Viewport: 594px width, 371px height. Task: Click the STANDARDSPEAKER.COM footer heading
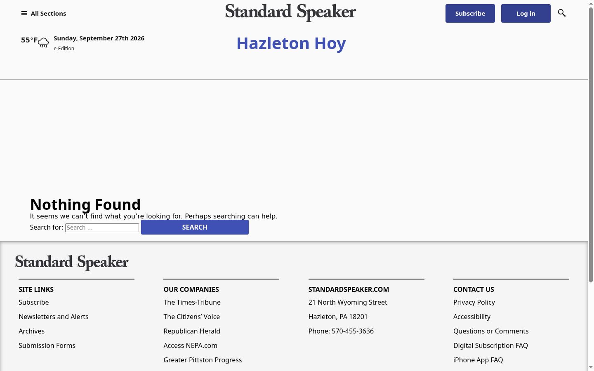[x=349, y=289]
